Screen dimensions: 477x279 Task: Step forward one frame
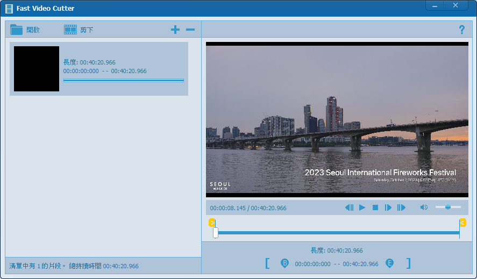click(388, 208)
